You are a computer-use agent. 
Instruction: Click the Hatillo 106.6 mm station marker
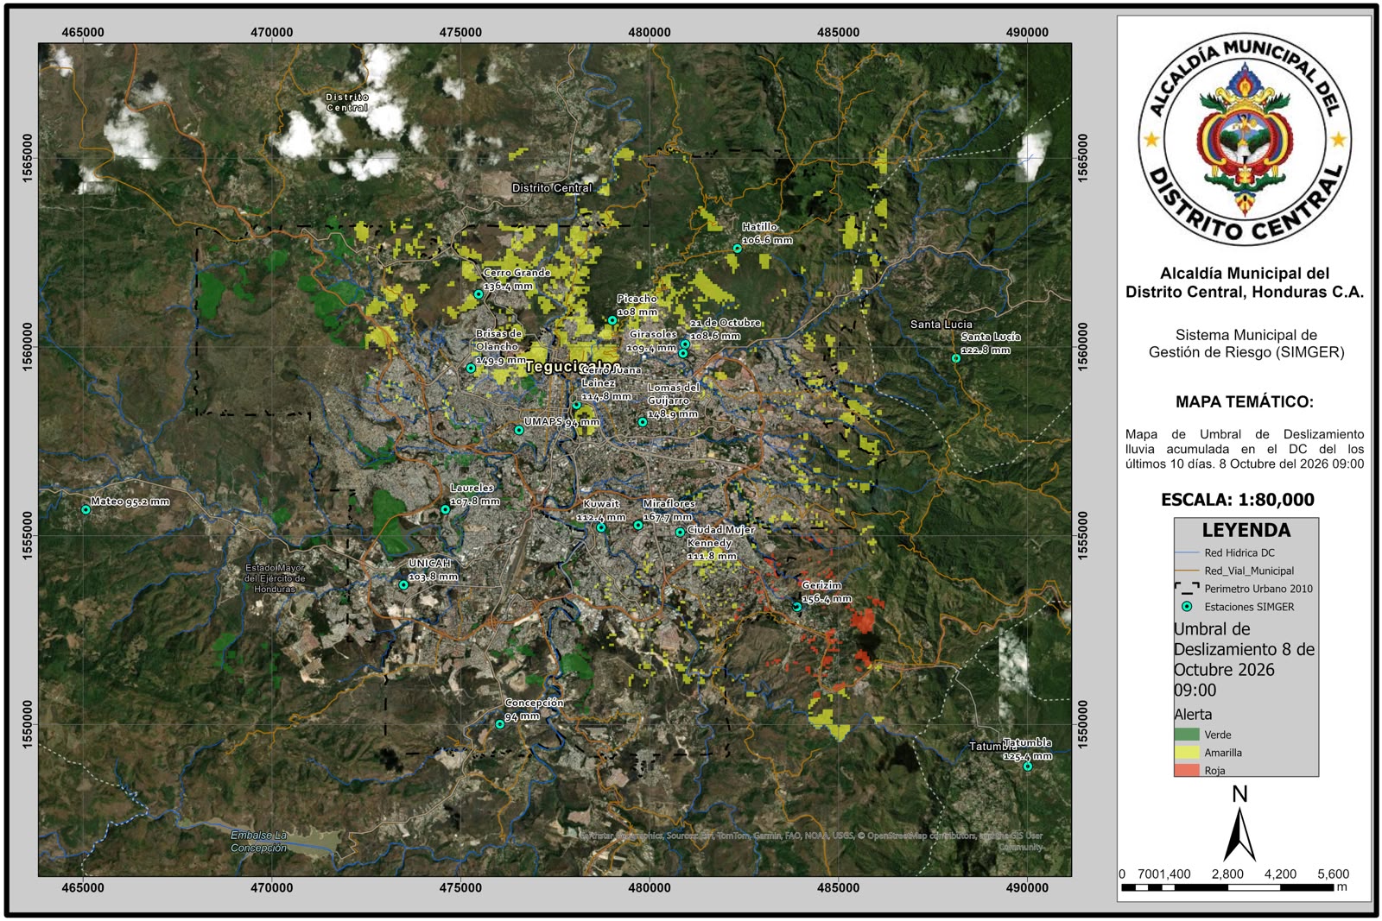coord(737,249)
